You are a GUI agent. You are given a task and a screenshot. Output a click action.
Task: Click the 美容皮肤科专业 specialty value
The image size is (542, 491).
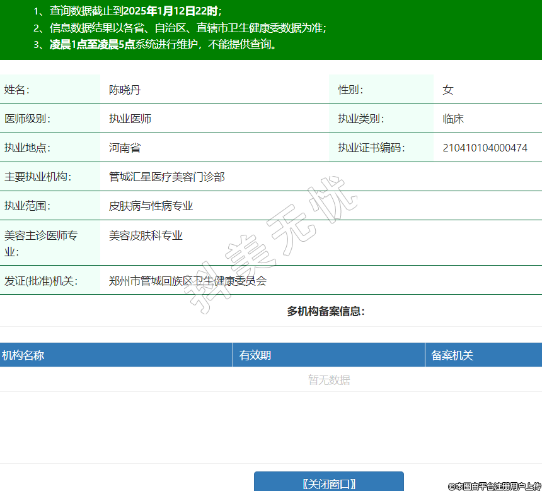(146, 235)
